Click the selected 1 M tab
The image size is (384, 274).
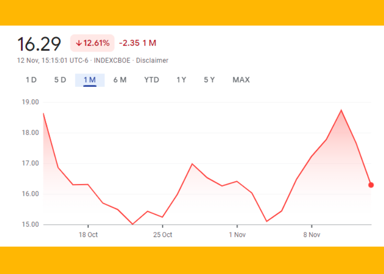(90, 80)
